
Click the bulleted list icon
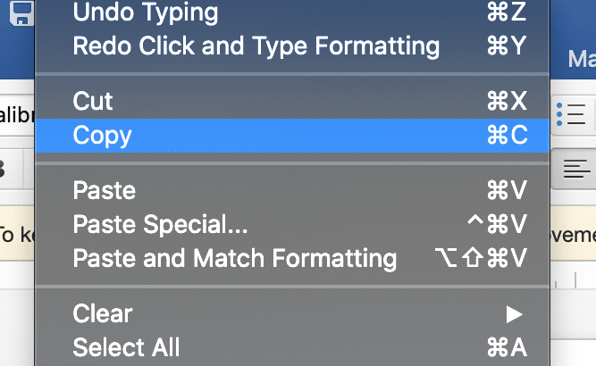click(571, 114)
